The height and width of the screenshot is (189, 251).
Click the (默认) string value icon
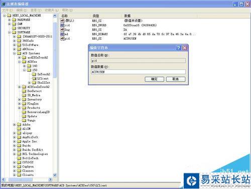(x=62, y=21)
